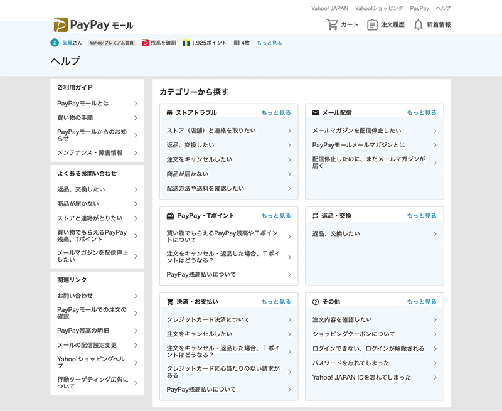Click chevron on 買い物の手順 row

pyautogui.click(x=136, y=118)
